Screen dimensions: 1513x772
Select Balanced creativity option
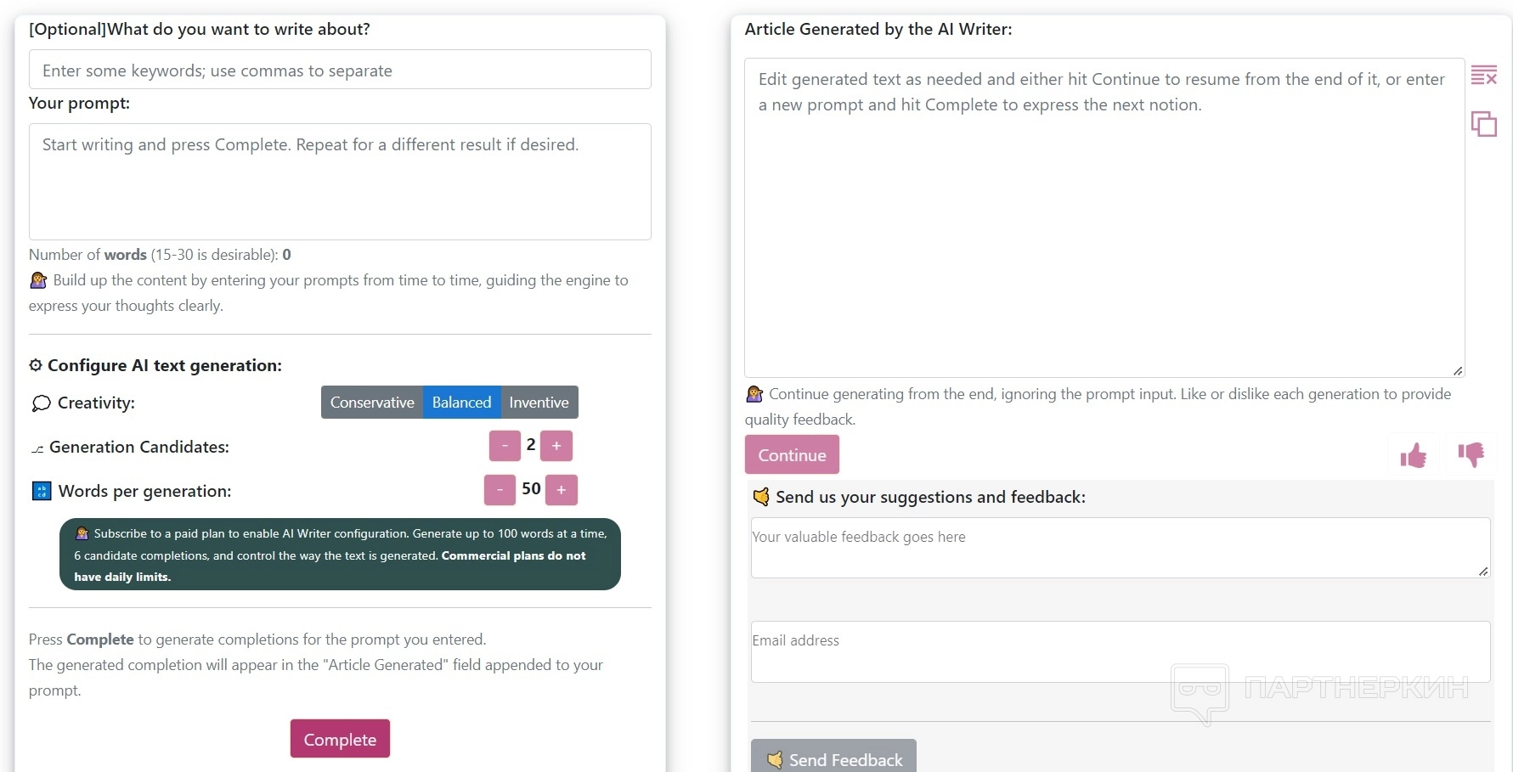coord(461,403)
